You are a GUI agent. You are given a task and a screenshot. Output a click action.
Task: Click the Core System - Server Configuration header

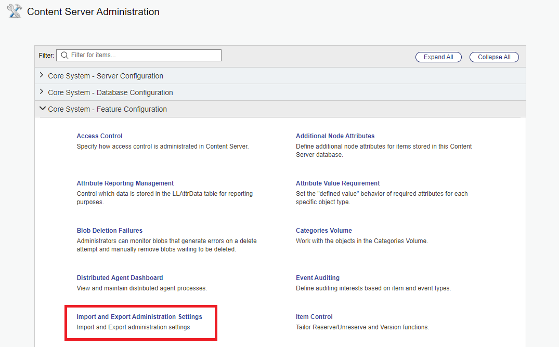pyautogui.click(x=106, y=76)
